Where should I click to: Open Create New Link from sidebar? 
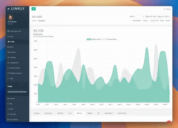(x=15, y=31)
